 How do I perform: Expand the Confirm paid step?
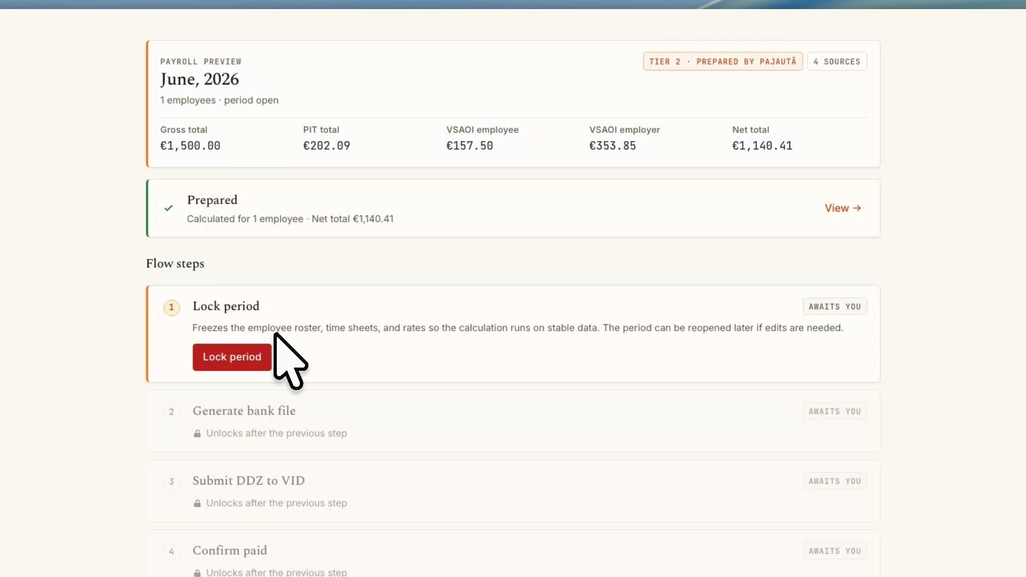(513, 553)
